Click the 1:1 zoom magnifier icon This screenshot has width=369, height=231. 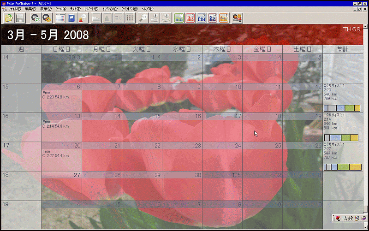pyautogui.click(x=143, y=18)
